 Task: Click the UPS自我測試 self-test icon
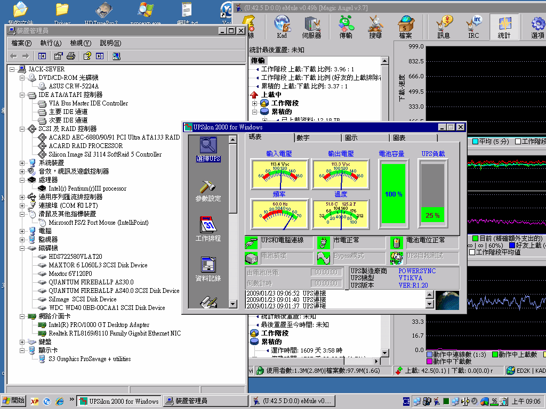click(396, 258)
